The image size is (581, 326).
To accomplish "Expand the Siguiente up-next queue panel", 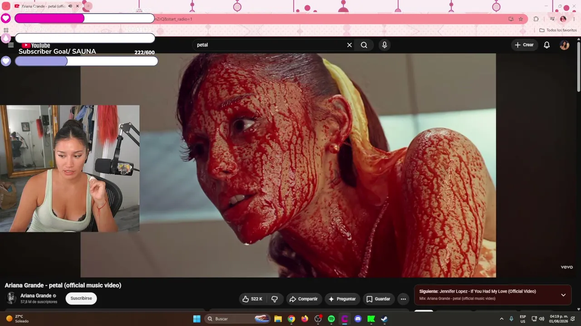I will [x=563, y=295].
